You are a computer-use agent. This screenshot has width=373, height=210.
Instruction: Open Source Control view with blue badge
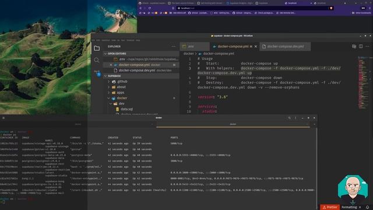coord(97,73)
